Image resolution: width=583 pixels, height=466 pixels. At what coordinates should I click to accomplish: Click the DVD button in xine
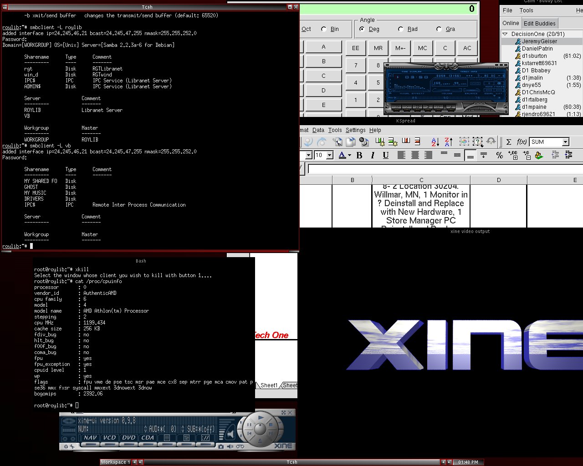click(x=129, y=438)
